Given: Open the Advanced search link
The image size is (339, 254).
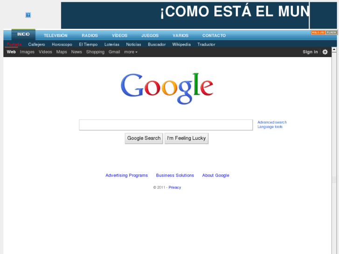Looking at the screenshot, I should (272, 123).
